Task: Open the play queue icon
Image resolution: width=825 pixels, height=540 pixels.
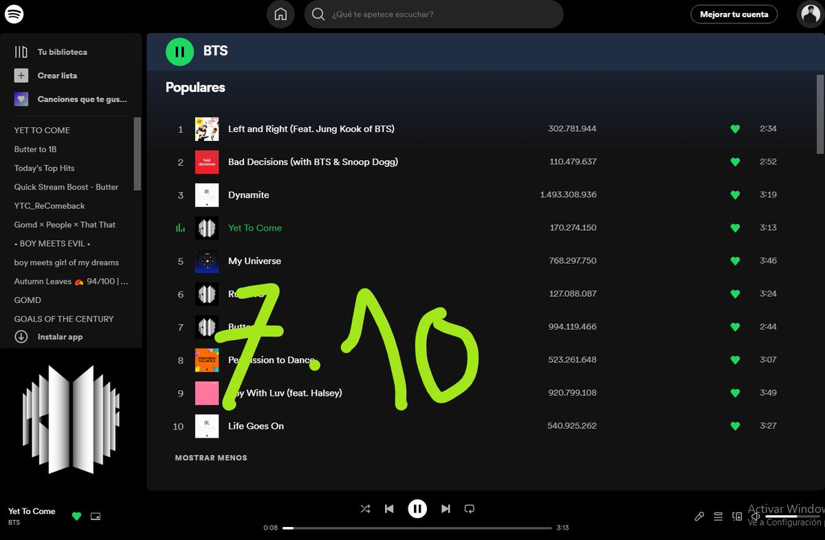Action: point(718,517)
